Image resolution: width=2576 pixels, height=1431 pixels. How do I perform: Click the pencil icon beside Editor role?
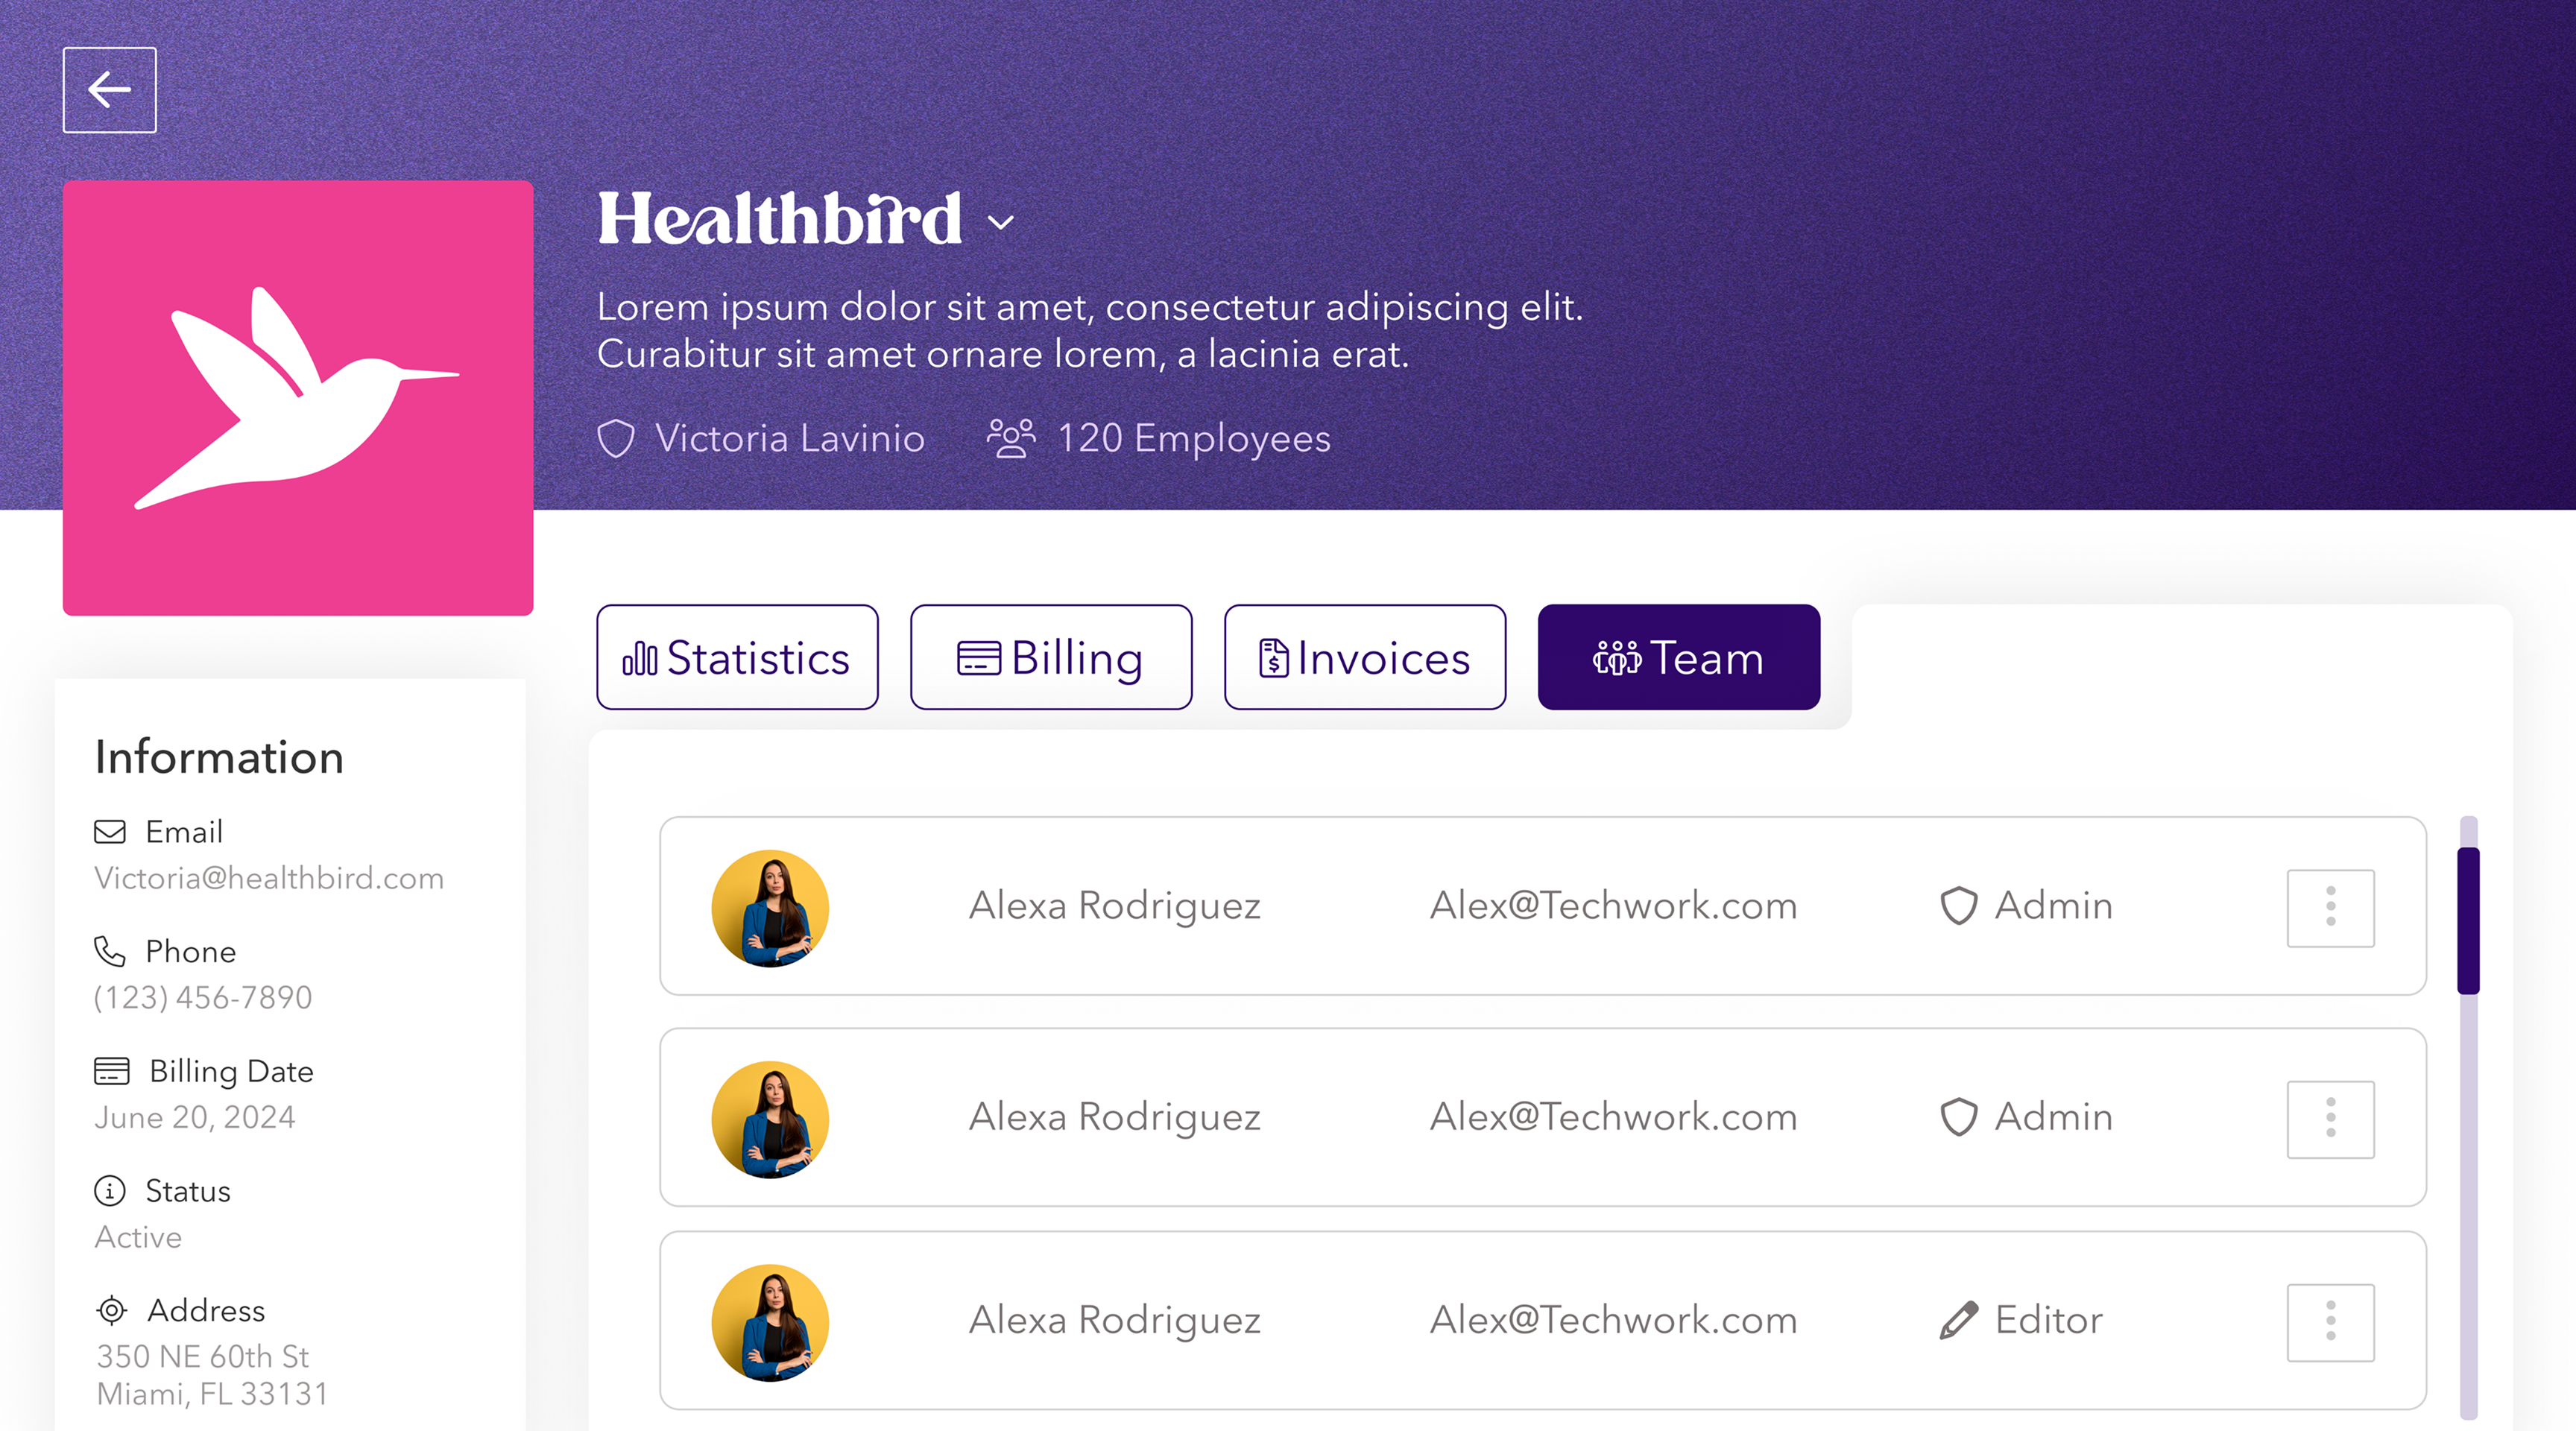click(x=1958, y=1320)
